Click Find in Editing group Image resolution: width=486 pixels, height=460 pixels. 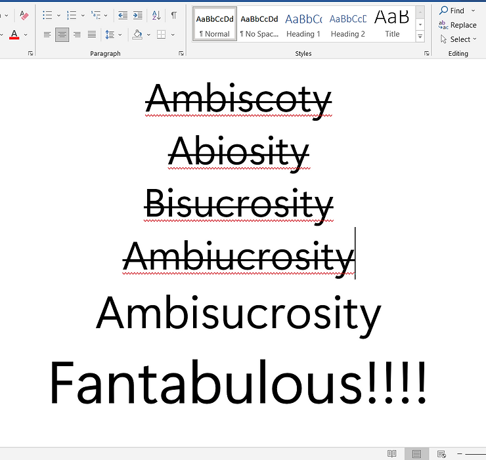click(452, 10)
